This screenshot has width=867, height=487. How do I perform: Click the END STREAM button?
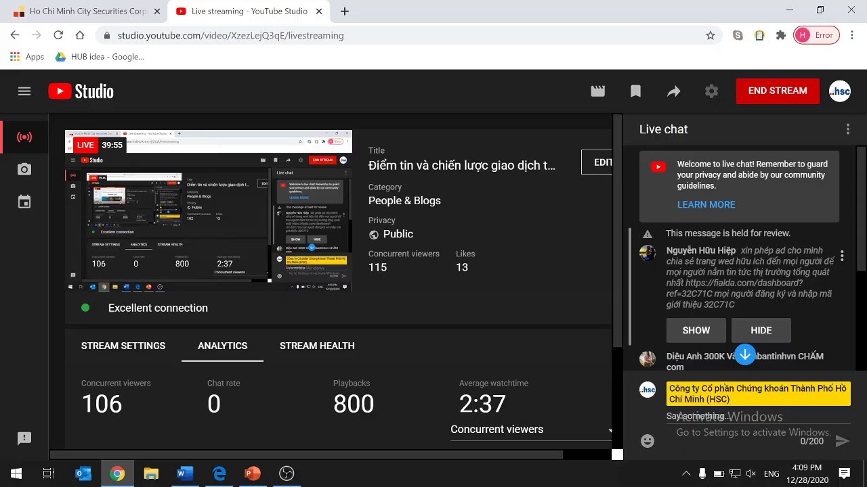click(x=778, y=91)
